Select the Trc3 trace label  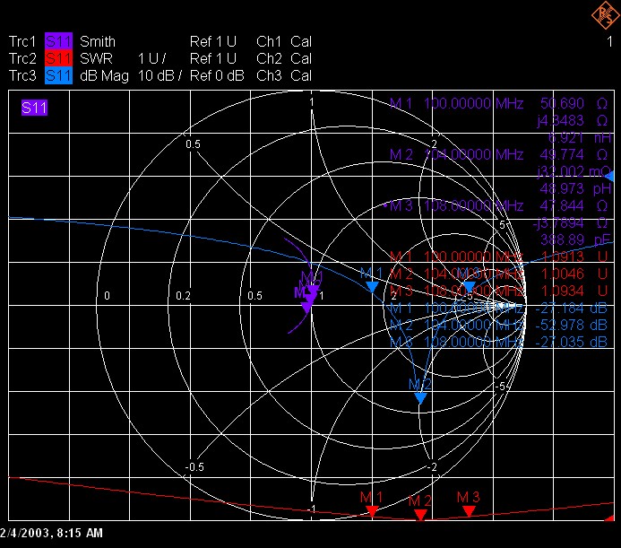pyautogui.click(x=22, y=75)
